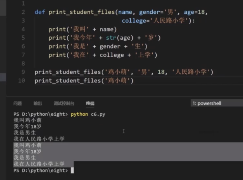Click line number 9 in the gutter
Screen dimensions: 243x180
coord(23,72)
